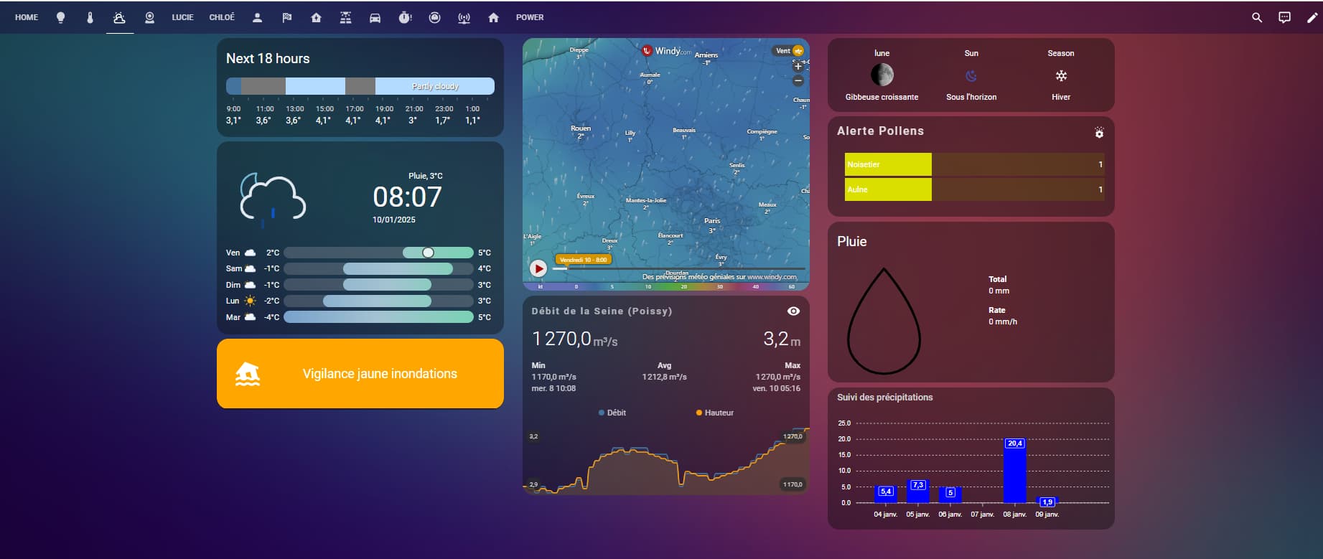Toggle the Hauteur series in chart legend

(x=714, y=413)
